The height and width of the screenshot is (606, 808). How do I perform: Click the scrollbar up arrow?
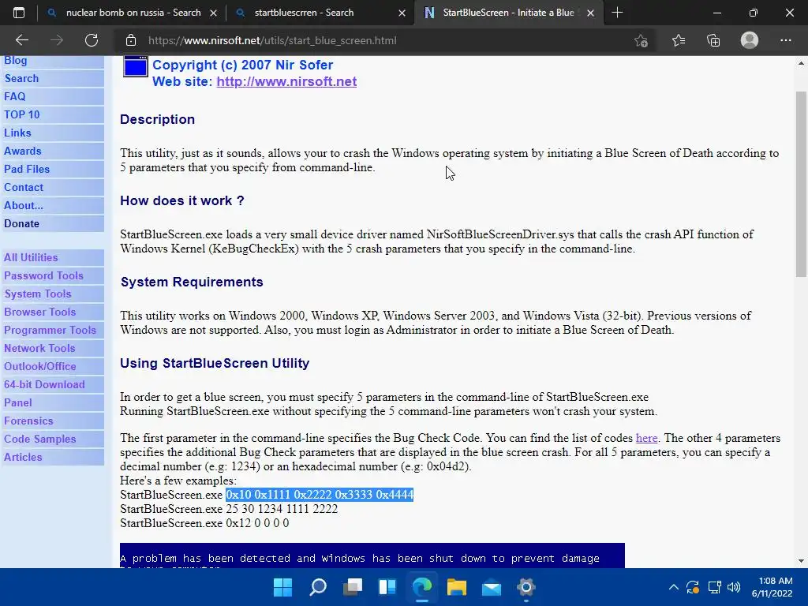(801, 63)
